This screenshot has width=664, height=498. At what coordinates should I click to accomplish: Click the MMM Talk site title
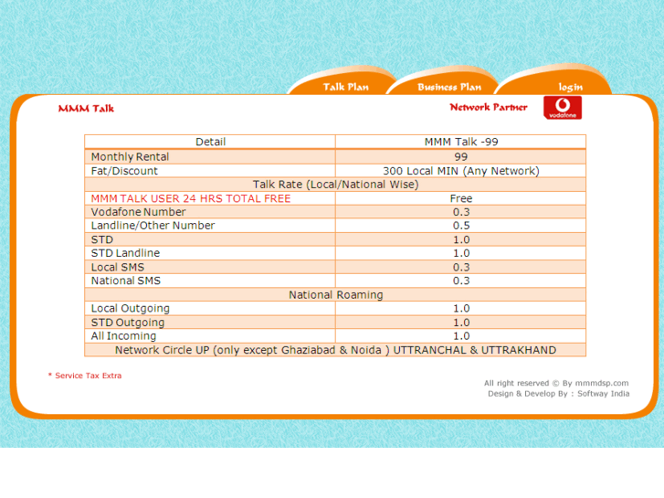point(86,109)
